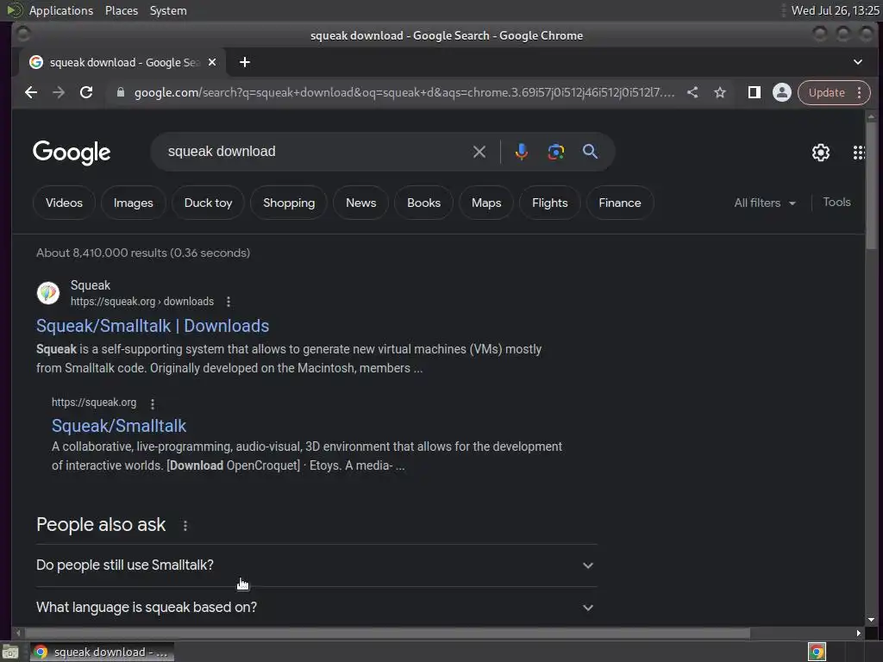The height and width of the screenshot is (662, 883).
Task: Open Chrome Update menu button
Action: coord(834,92)
